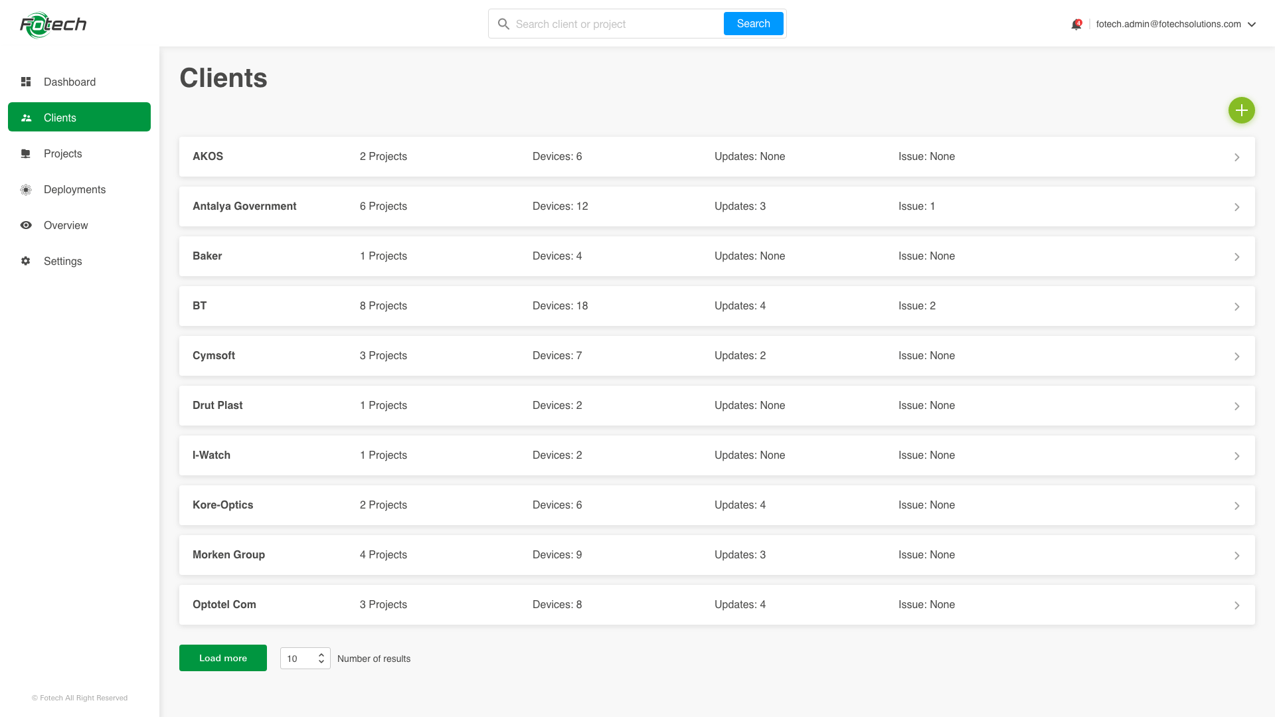Open Optotel Com row chevron

1236,605
